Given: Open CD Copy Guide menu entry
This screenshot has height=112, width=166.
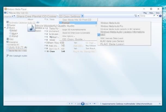Looking at the screenshot, I should [78, 39].
